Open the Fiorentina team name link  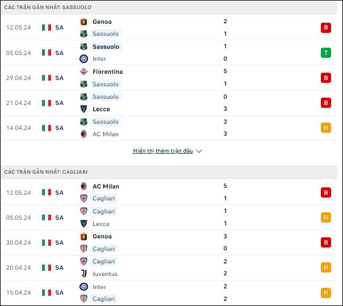coord(108,72)
